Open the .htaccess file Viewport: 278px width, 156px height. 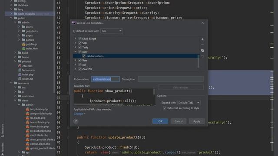[27, 66]
